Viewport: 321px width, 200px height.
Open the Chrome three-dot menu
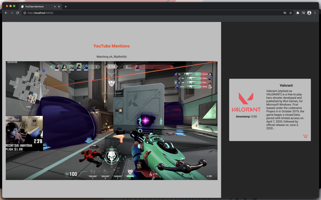[315, 13]
